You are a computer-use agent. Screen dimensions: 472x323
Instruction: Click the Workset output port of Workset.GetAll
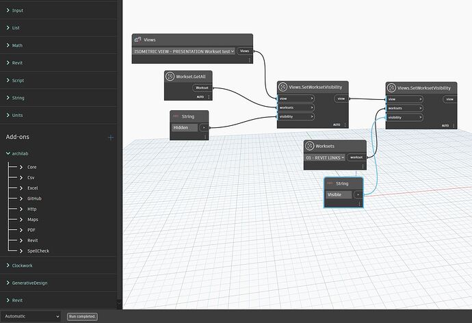(202, 88)
